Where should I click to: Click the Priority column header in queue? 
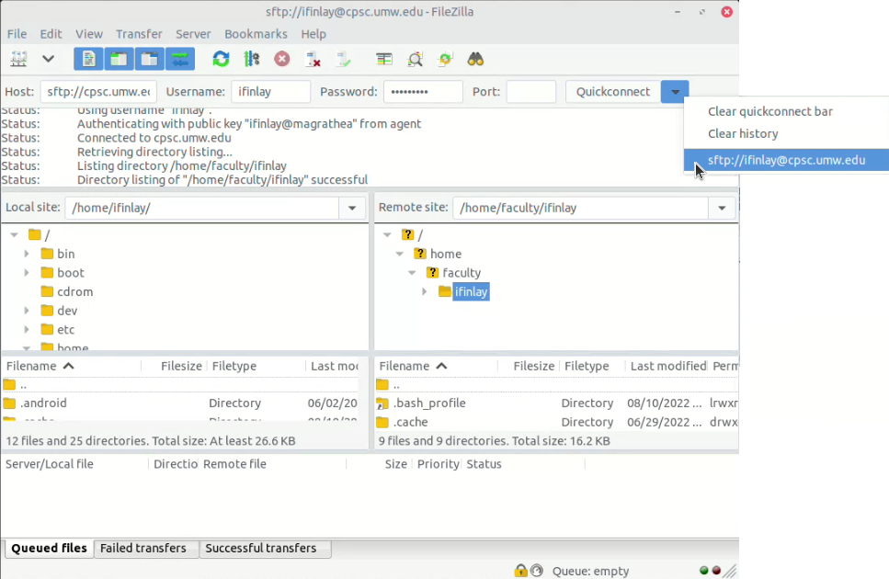(x=438, y=464)
